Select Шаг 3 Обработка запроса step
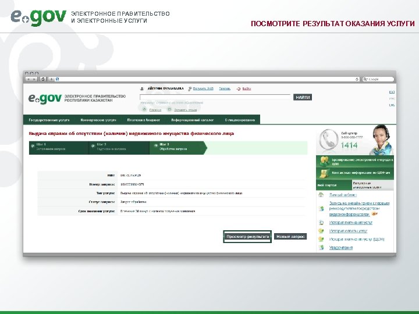 tap(178, 148)
